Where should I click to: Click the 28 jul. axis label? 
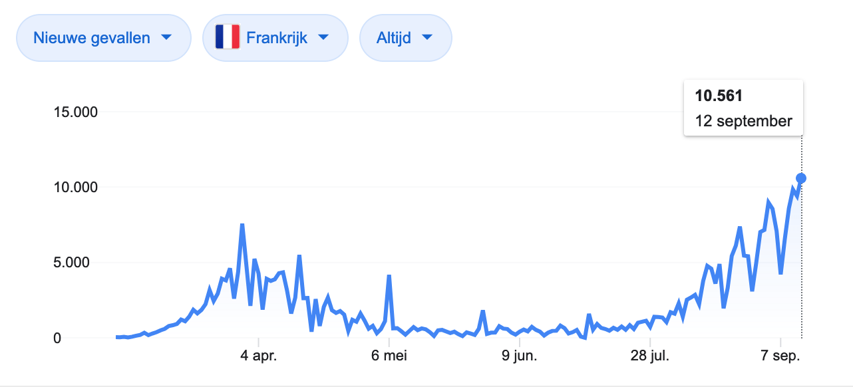click(x=649, y=356)
